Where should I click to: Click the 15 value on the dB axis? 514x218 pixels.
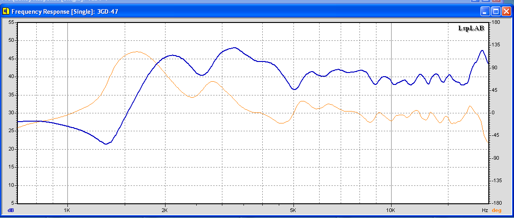click(x=11, y=167)
